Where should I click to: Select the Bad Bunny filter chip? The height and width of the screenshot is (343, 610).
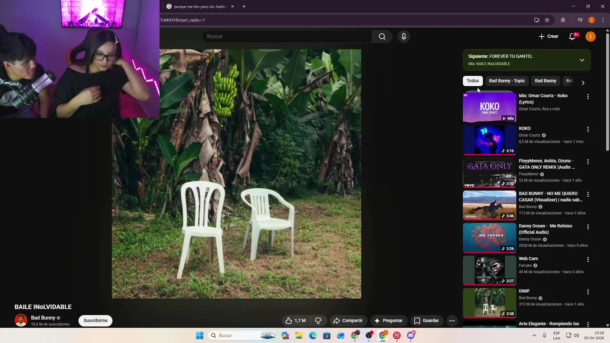pyautogui.click(x=545, y=81)
